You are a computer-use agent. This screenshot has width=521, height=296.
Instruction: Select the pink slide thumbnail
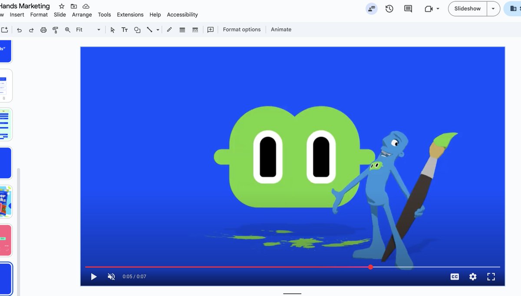point(6,240)
